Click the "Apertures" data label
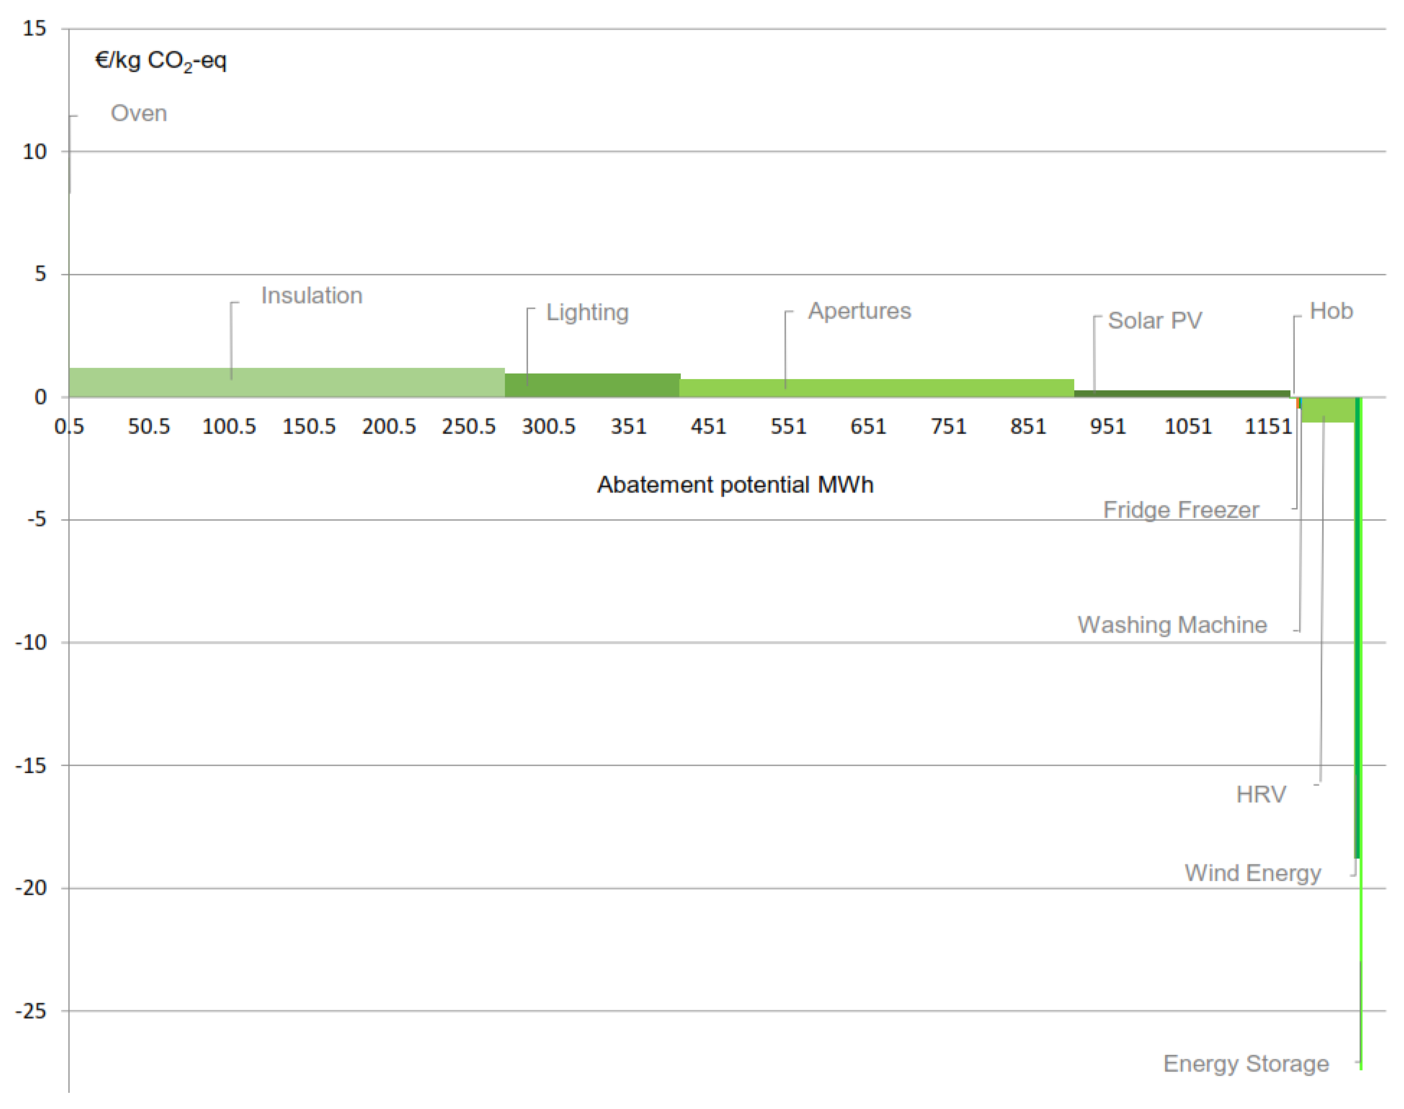1404x1109 pixels. pyautogui.click(x=859, y=311)
